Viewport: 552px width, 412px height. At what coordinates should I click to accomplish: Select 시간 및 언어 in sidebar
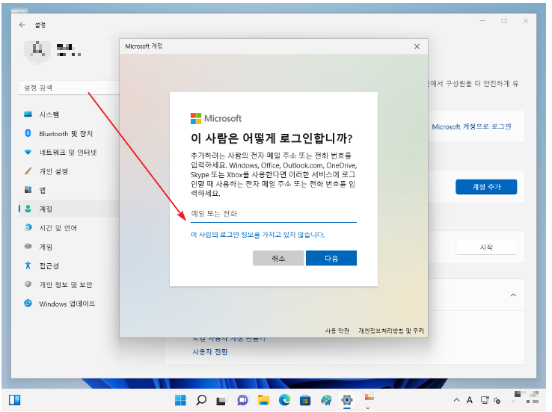pos(69,228)
